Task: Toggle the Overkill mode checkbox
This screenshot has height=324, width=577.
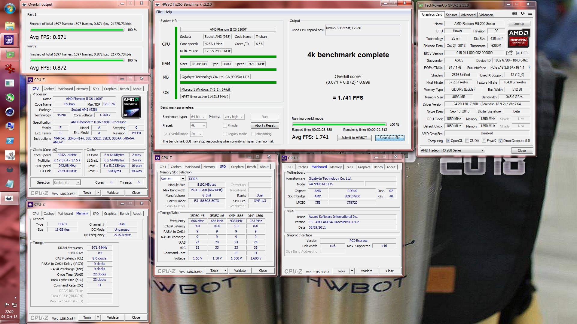Action: click(x=166, y=134)
